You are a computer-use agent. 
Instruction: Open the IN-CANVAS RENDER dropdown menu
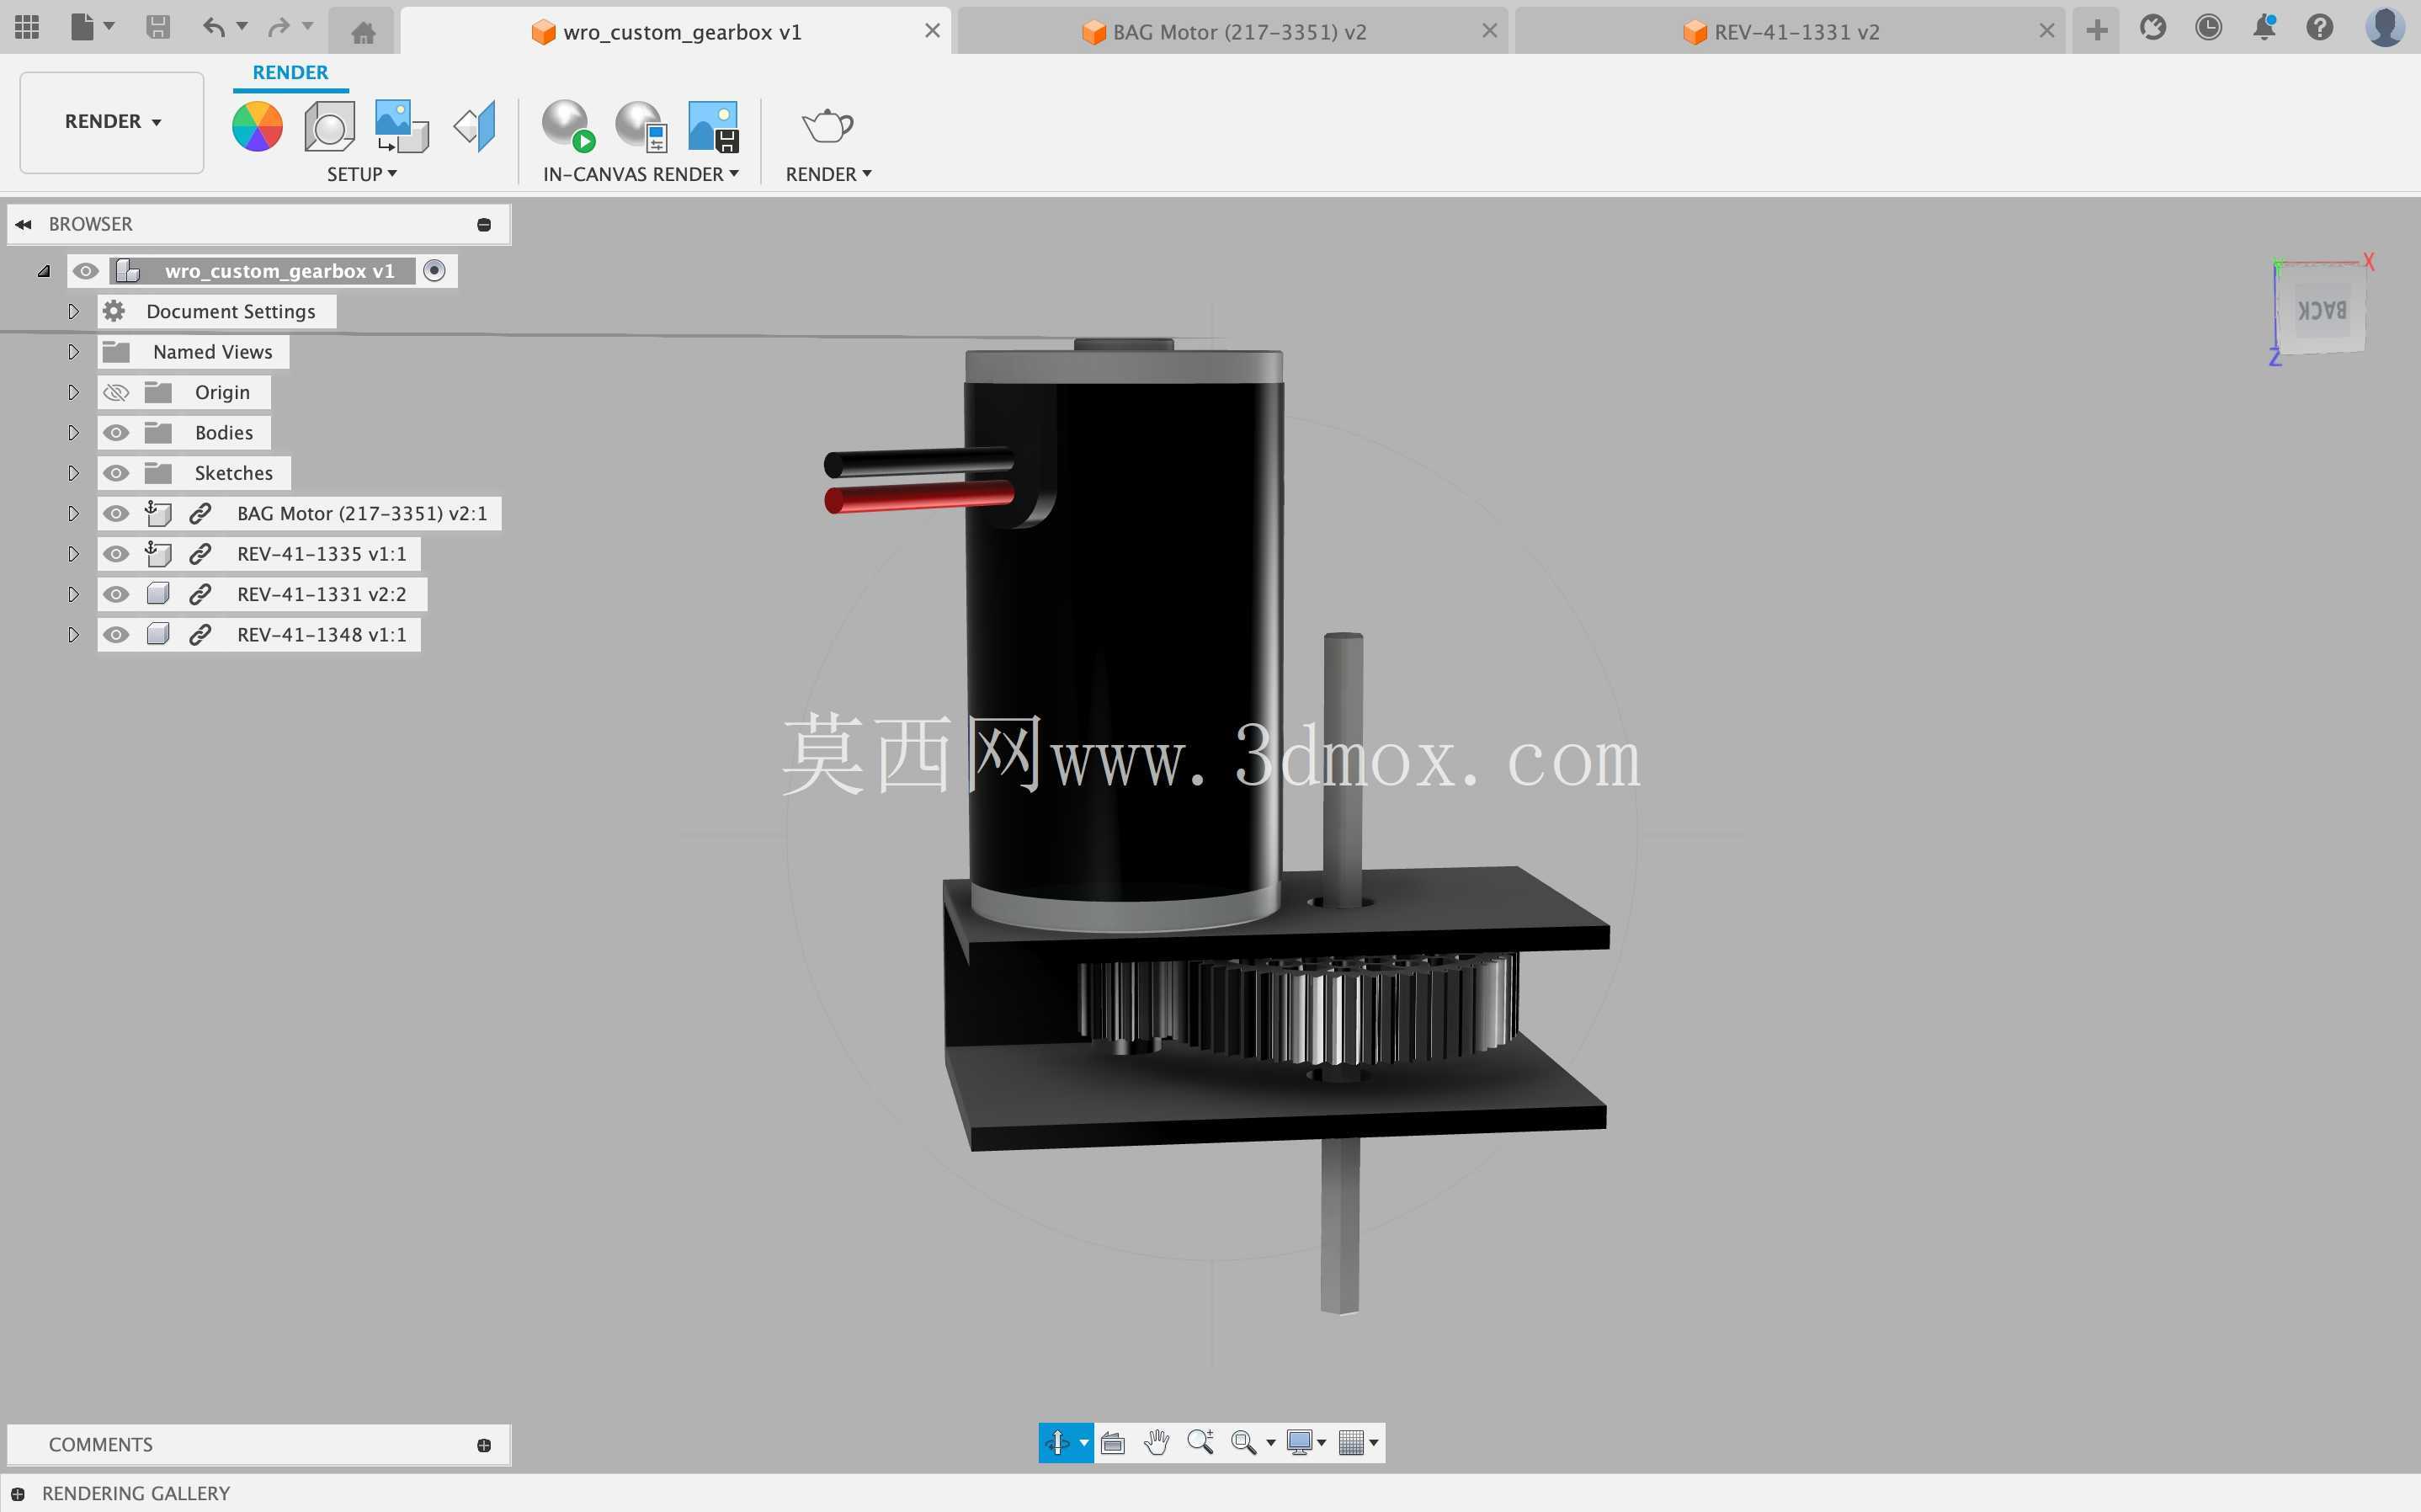641,174
